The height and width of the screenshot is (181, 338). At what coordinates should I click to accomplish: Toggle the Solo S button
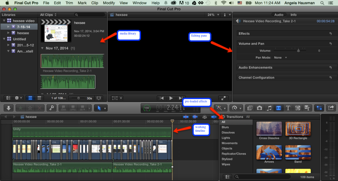tap(205, 117)
